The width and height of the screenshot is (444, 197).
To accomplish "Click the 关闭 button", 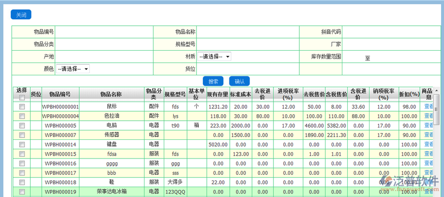I will 21,15.
